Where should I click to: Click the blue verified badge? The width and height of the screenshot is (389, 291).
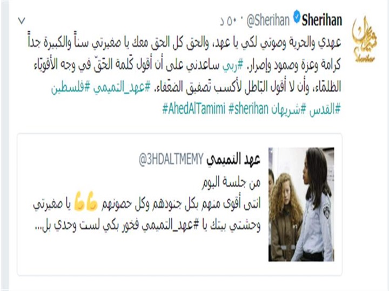pos(297,17)
